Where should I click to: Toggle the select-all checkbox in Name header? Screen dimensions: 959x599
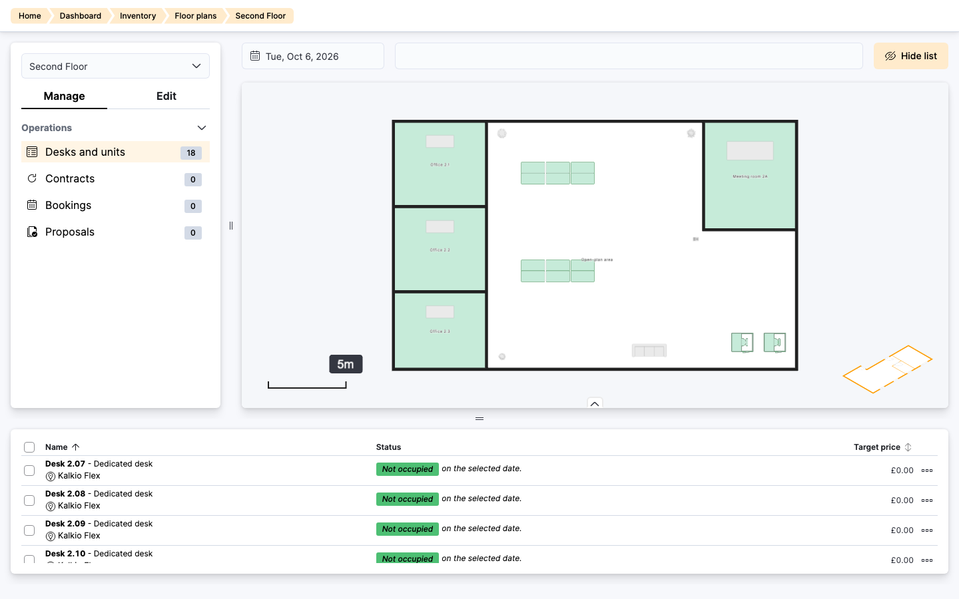(29, 447)
